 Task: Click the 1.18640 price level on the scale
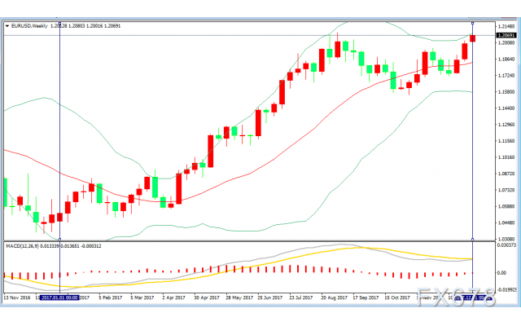(x=506, y=59)
